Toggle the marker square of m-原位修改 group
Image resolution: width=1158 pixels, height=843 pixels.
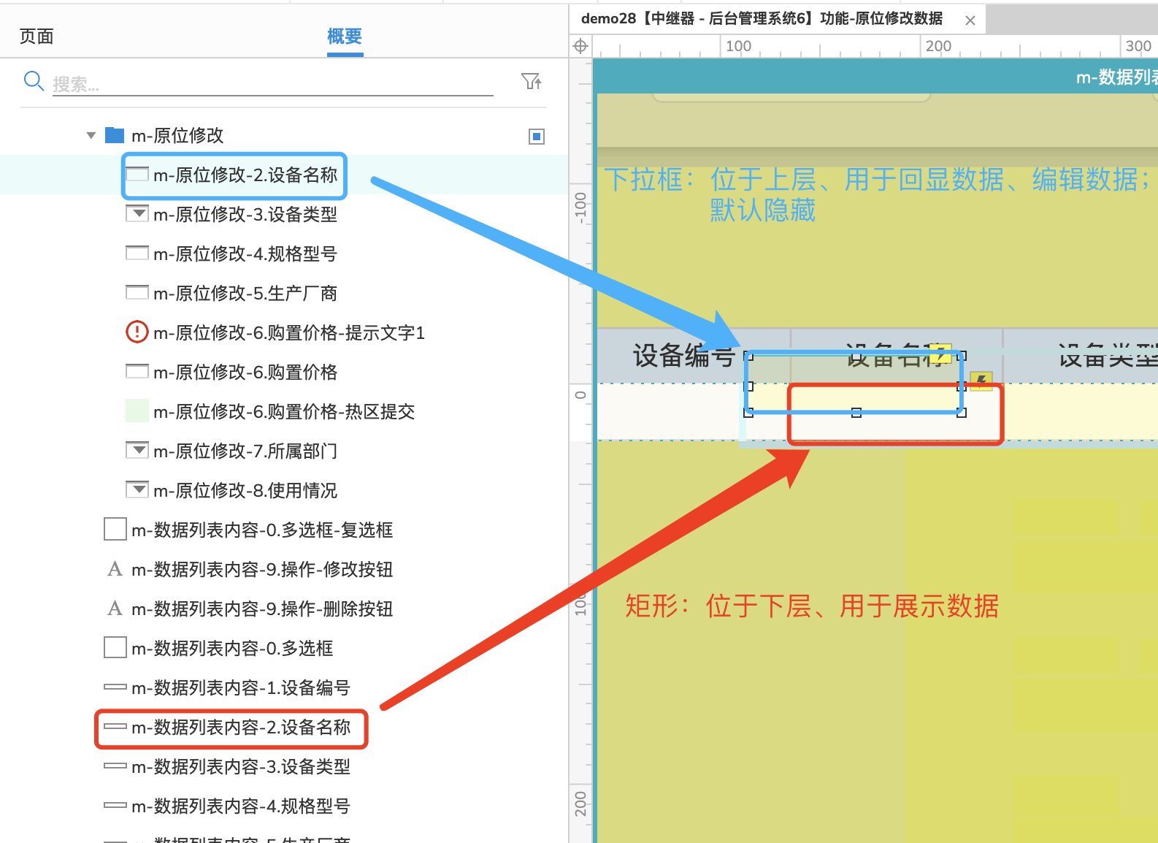[x=537, y=136]
